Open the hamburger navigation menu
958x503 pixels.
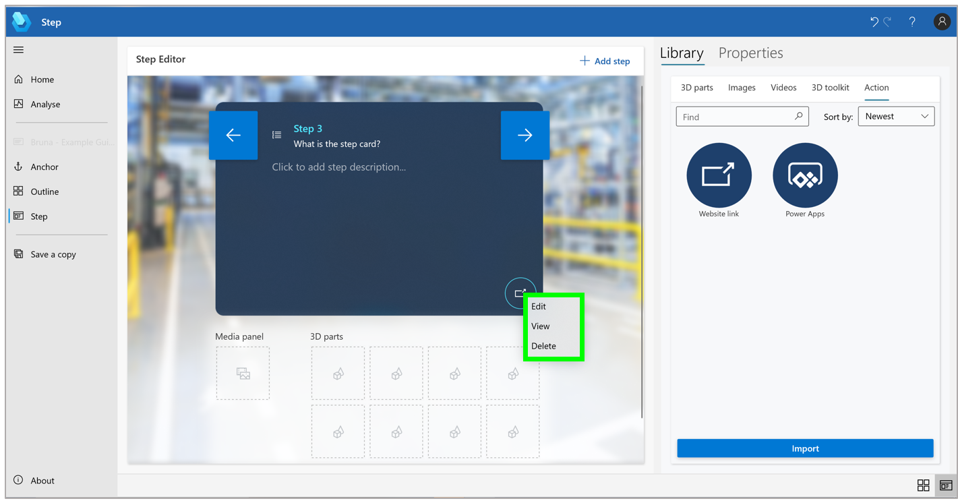tap(18, 49)
